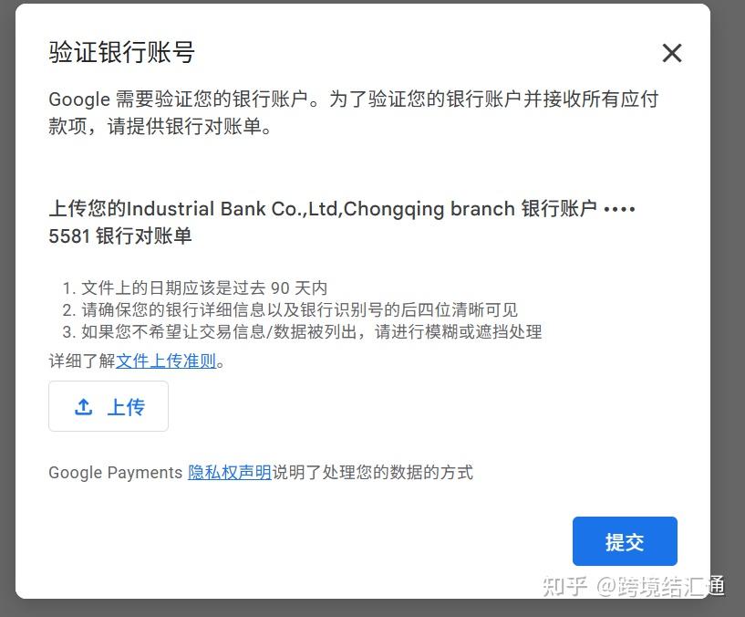Click the 详细了解 text before the link

82,361
